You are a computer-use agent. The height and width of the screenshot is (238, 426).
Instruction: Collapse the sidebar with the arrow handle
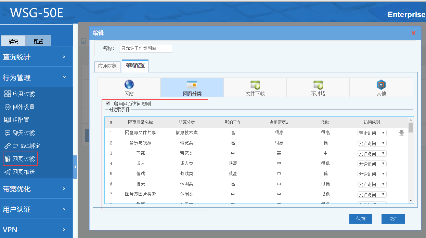tap(75, 167)
